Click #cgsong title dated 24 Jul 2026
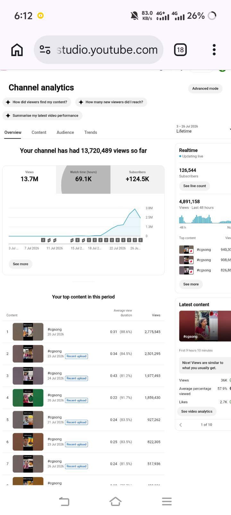 point(55,373)
